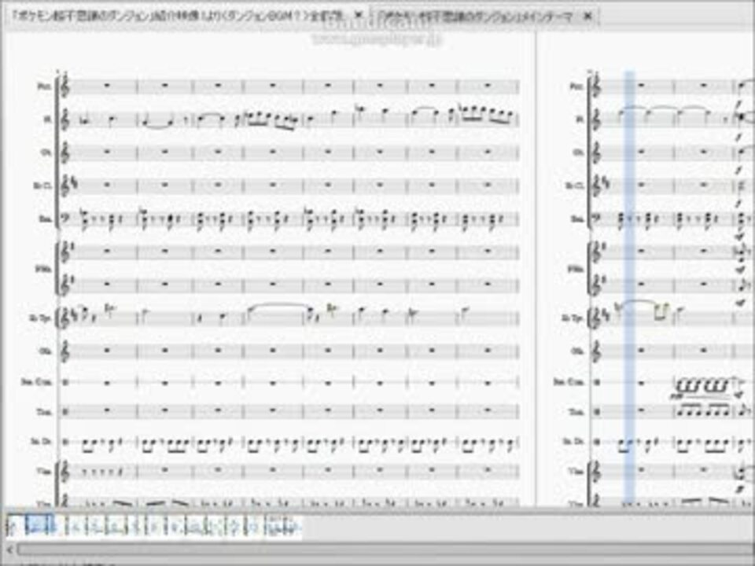Close the second score tab (メインテーマ)
Viewport: 755px width, 566px height.
pyautogui.click(x=587, y=16)
